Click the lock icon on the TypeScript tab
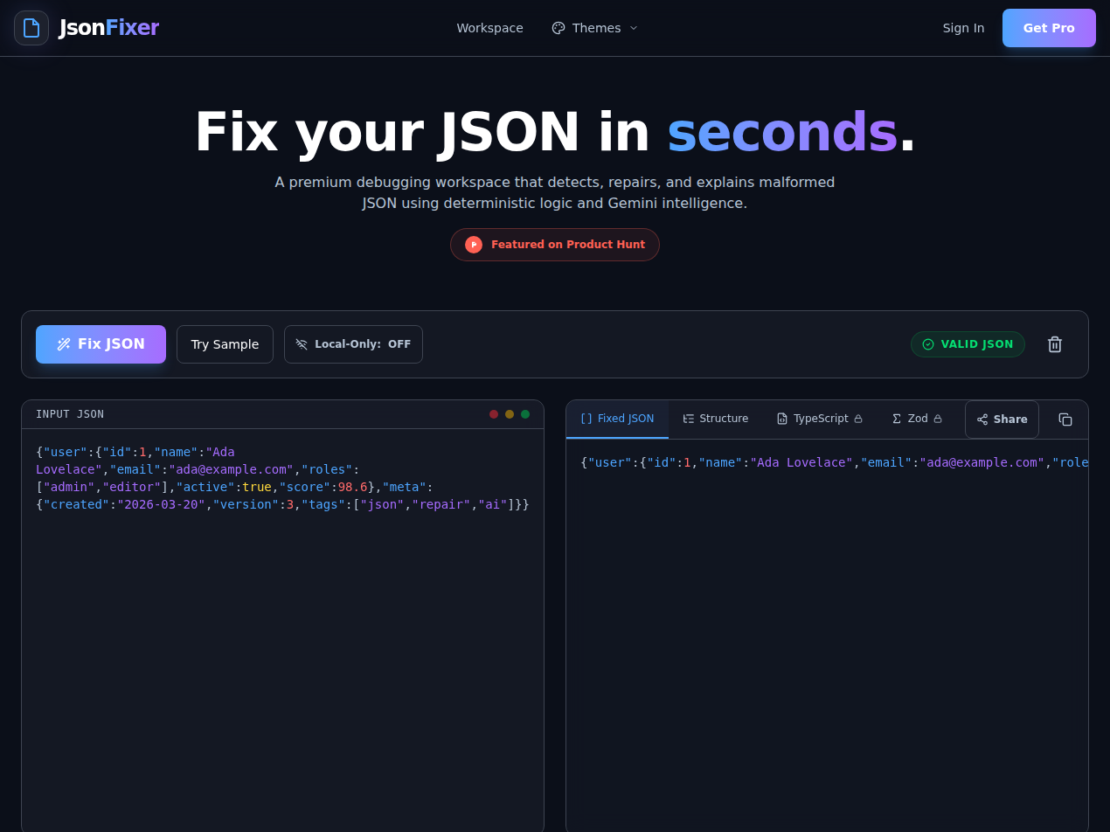Screen dimensions: 1110x832 coord(860,419)
